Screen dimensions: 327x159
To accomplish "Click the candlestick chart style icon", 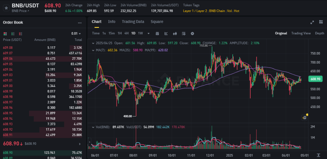I will click(x=175, y=33).
